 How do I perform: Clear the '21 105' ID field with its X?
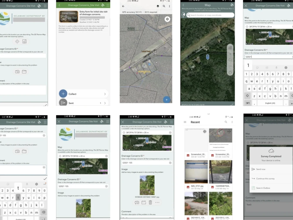point(44,136)
